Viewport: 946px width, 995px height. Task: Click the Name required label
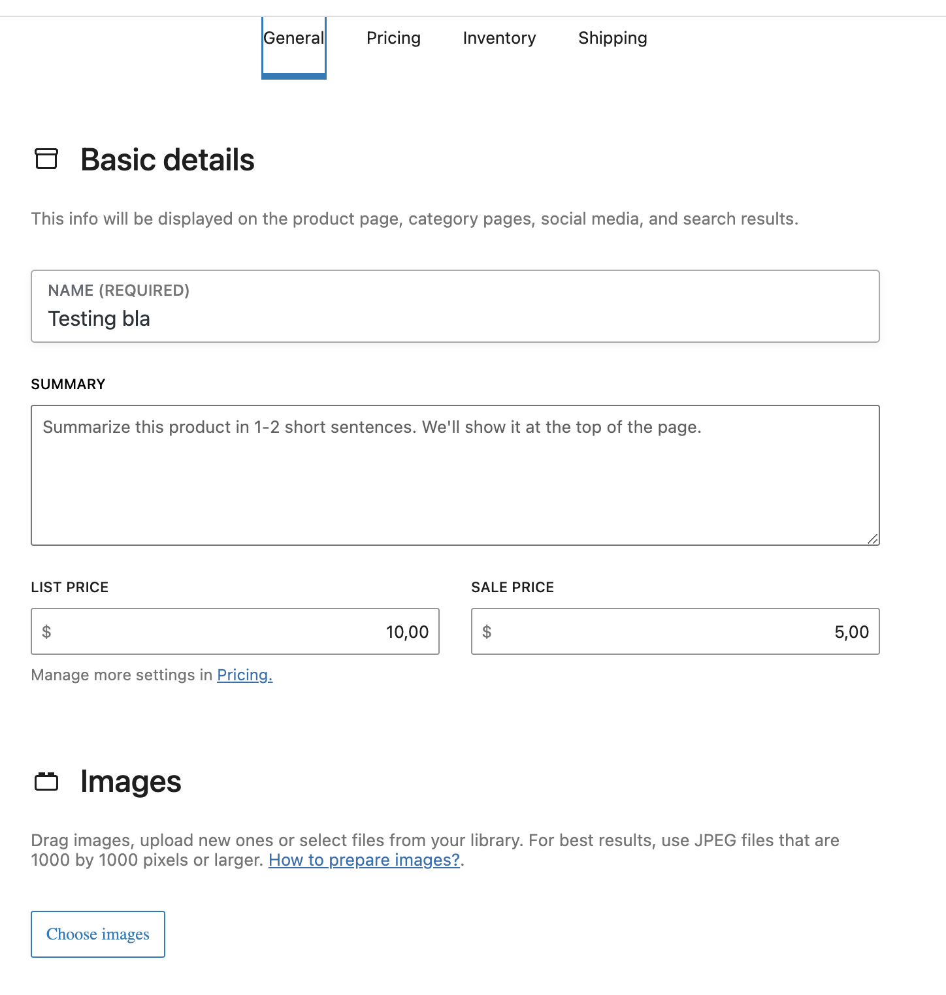[x=119, y=290]
